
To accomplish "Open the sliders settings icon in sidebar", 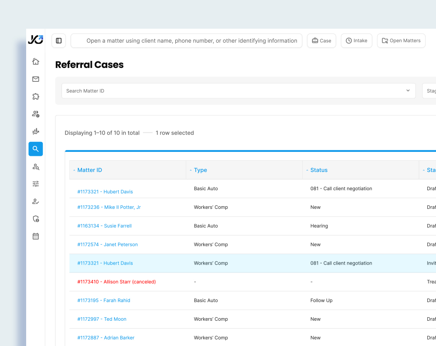I will (36, 184).
